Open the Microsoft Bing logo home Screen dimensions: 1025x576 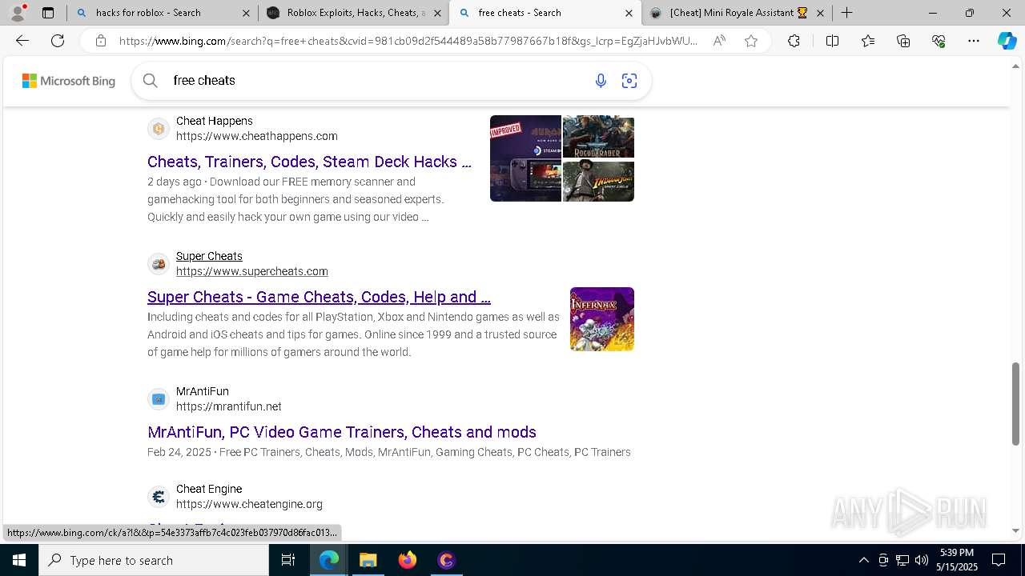click(69, 81)
